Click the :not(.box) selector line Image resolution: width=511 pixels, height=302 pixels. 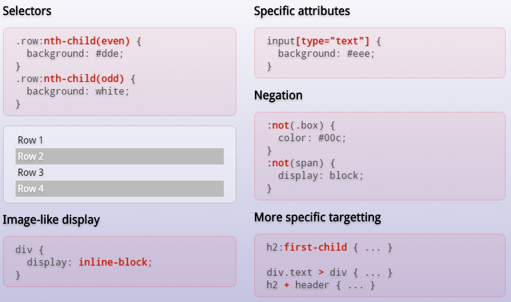pos(301,126)
